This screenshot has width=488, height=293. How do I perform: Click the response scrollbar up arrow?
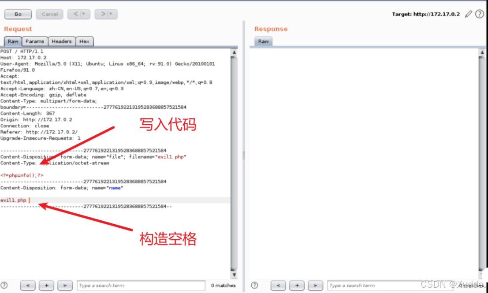[x=482, y=52]
